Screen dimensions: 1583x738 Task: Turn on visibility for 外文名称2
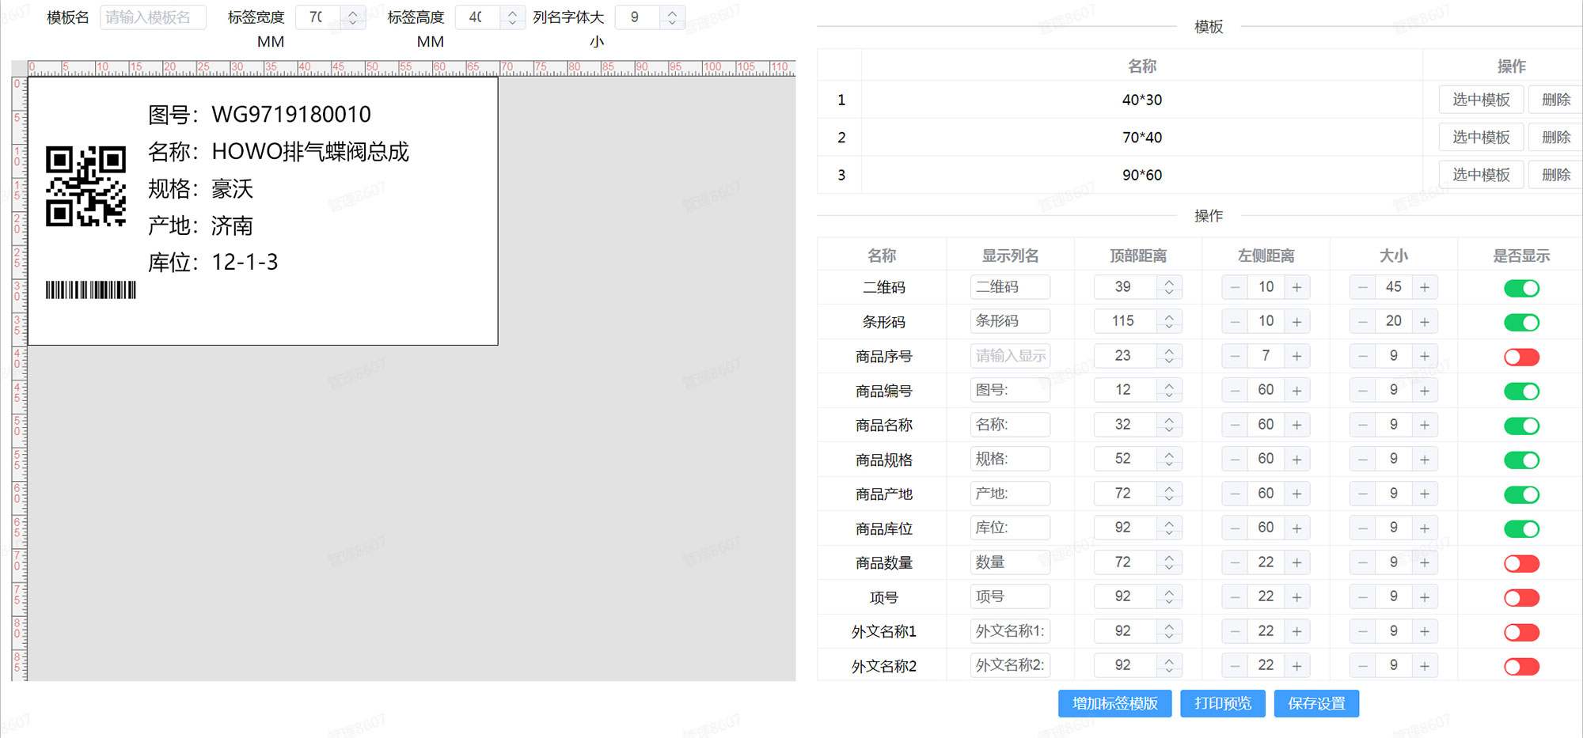click(1521, 666)
